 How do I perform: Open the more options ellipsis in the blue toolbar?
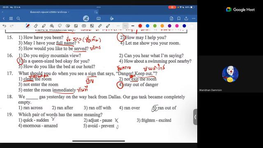point(194,18)
